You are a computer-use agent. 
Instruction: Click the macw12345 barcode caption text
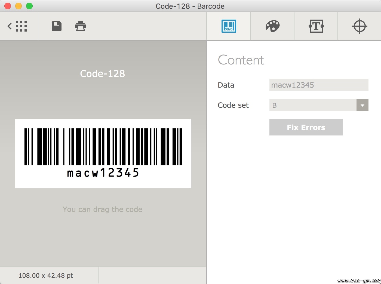[103, 173]
